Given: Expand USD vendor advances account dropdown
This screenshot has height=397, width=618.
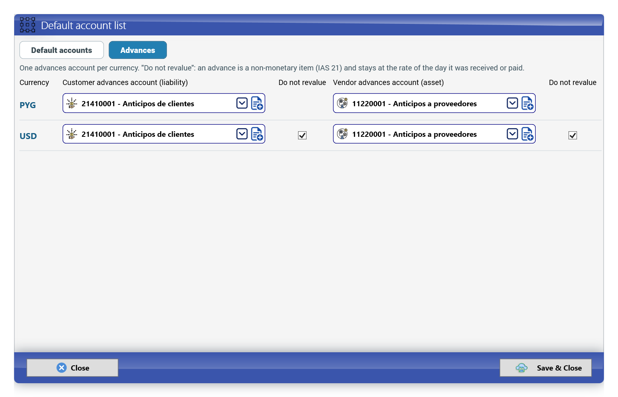Looking at the screenshot, I should 513,134.
